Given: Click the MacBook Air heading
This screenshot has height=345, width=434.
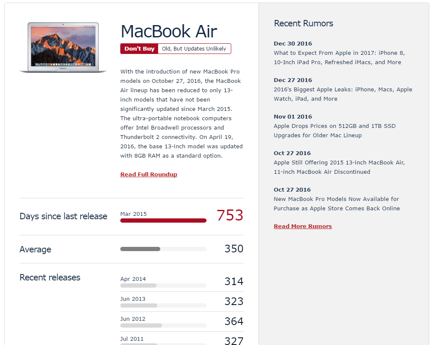Looking at the screenshot, I should tap(169, 31).
